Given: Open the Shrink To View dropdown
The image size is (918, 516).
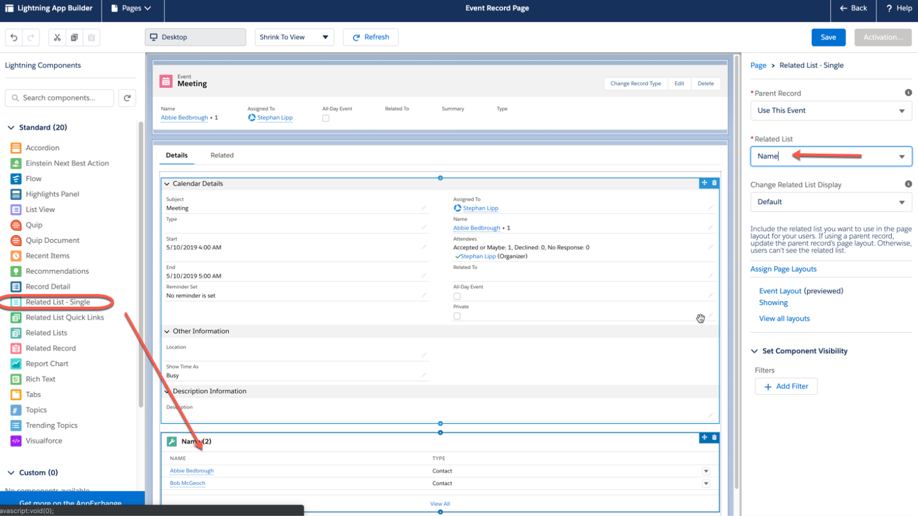Looking at the screenshot, I should click(x=294, y=37).
